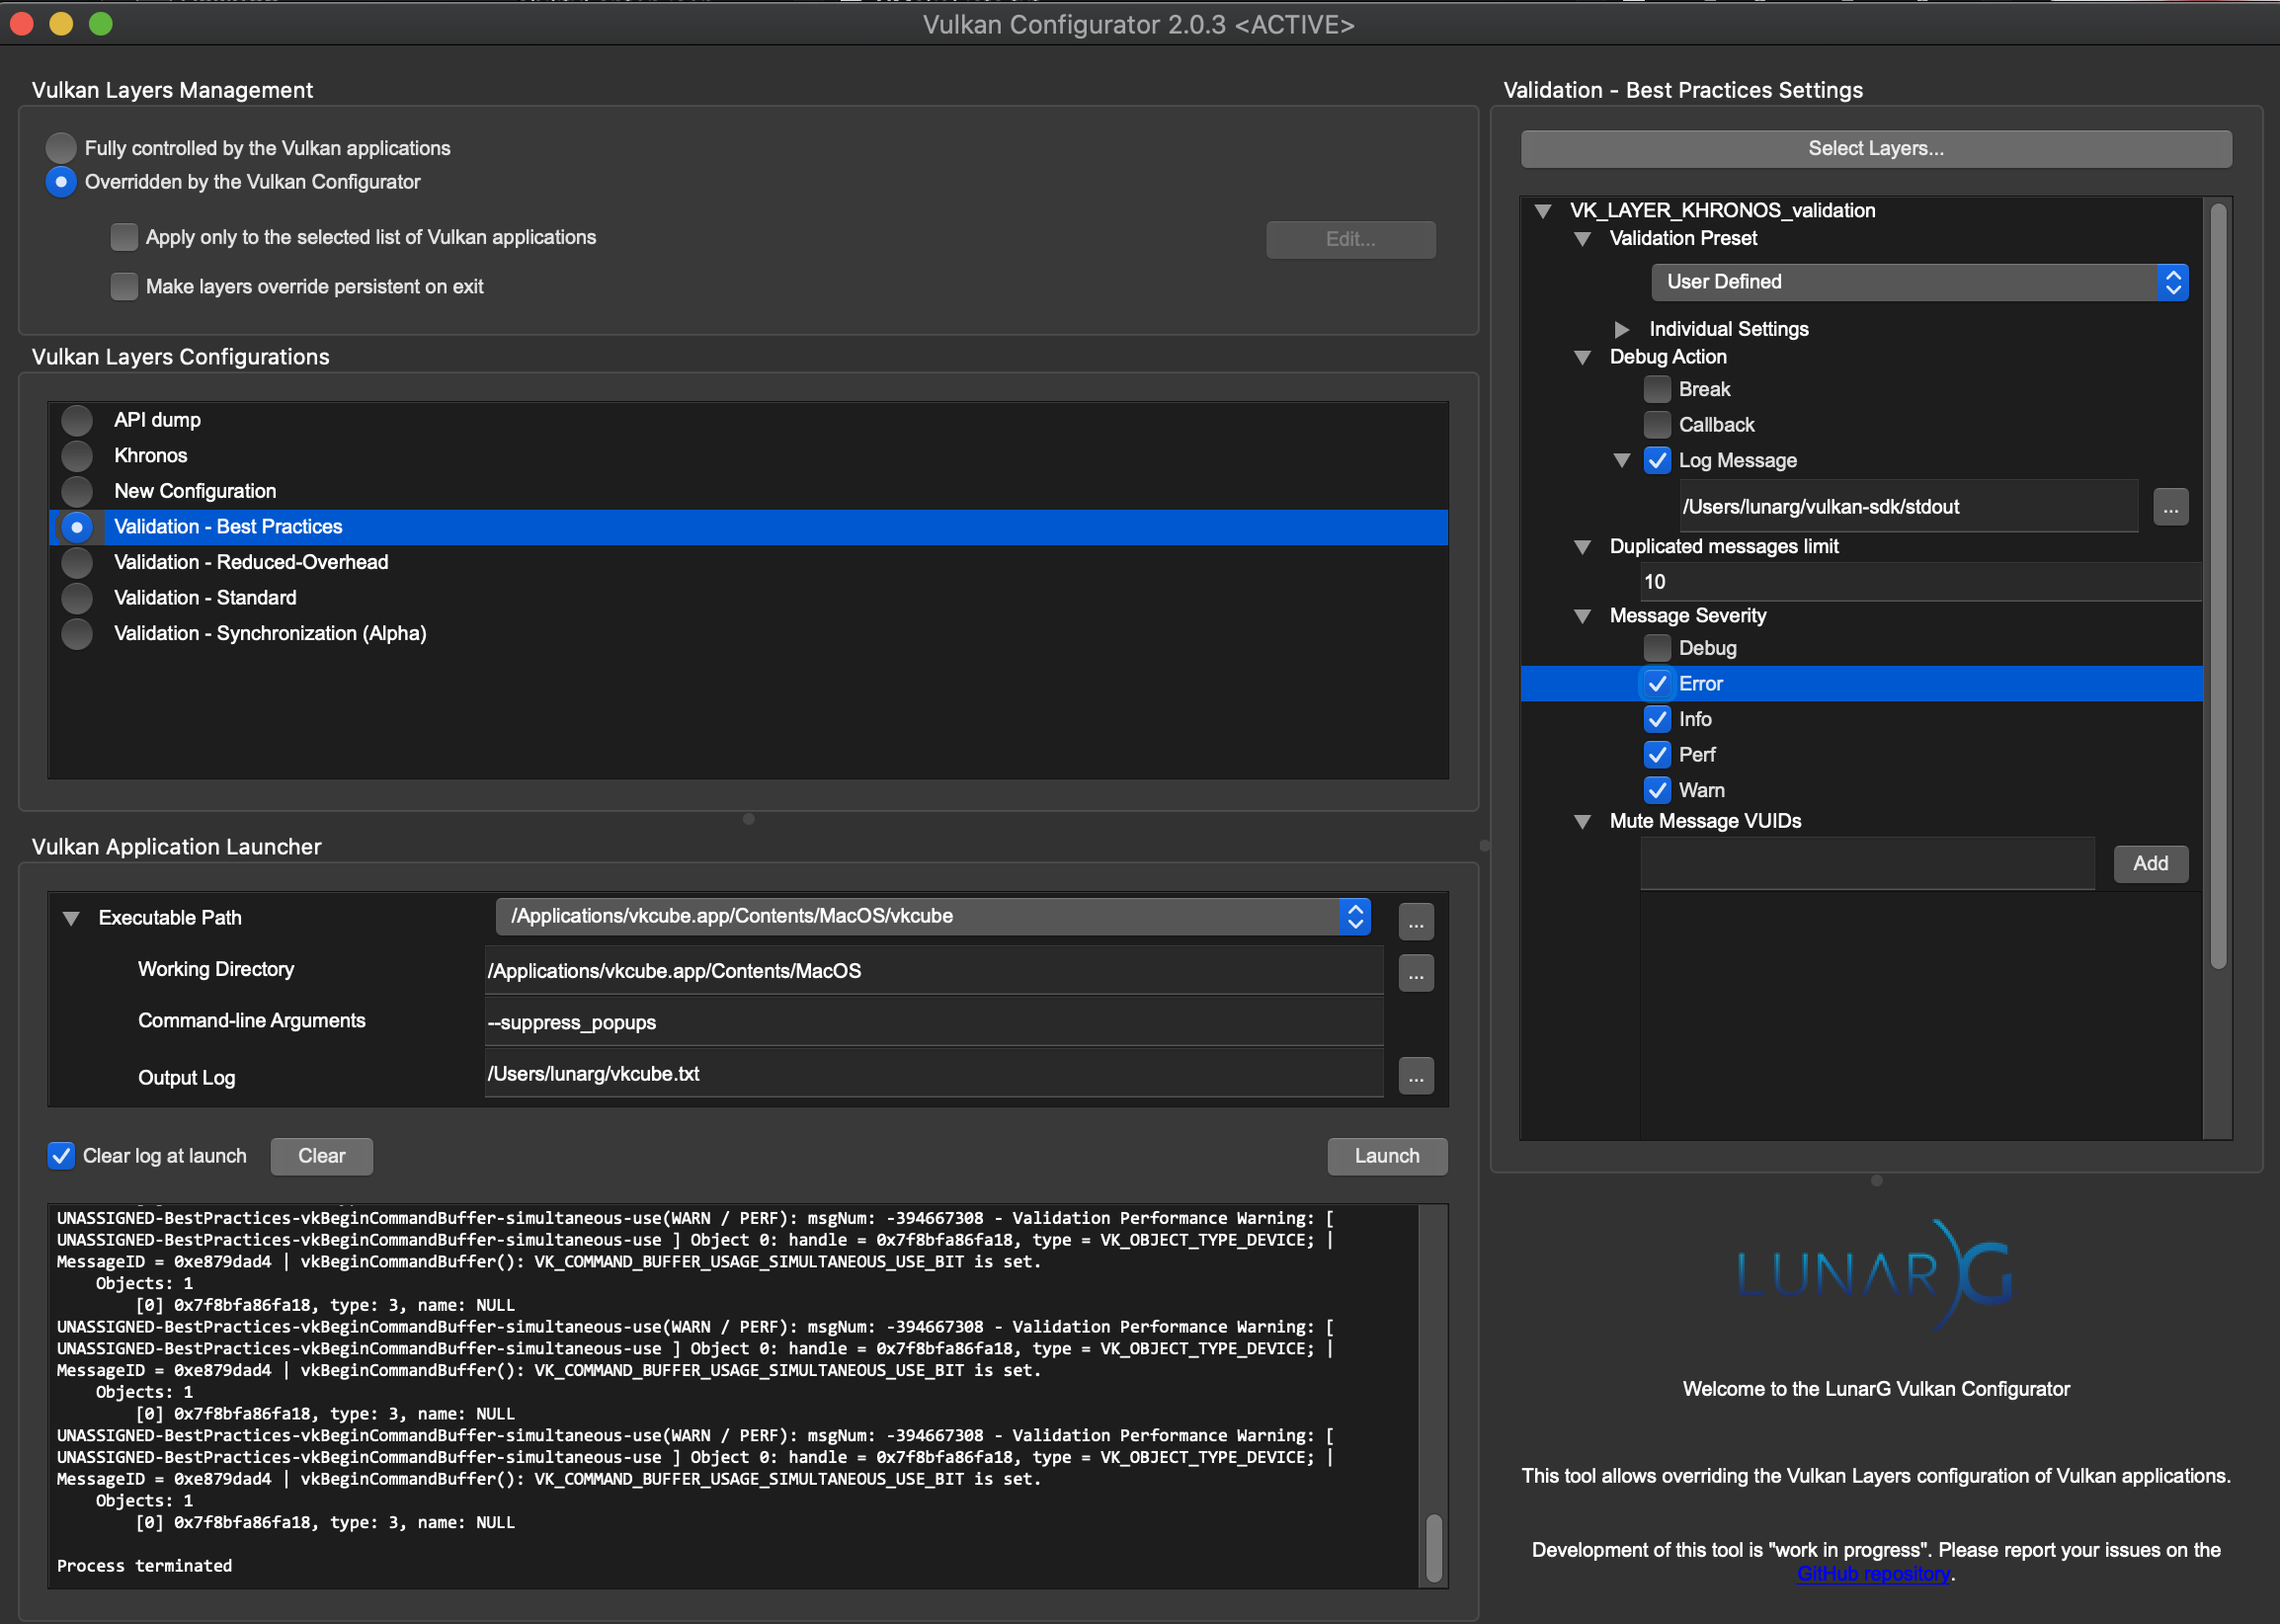
Task: Browse for the output log file
Action: tap(1415, 1075)
